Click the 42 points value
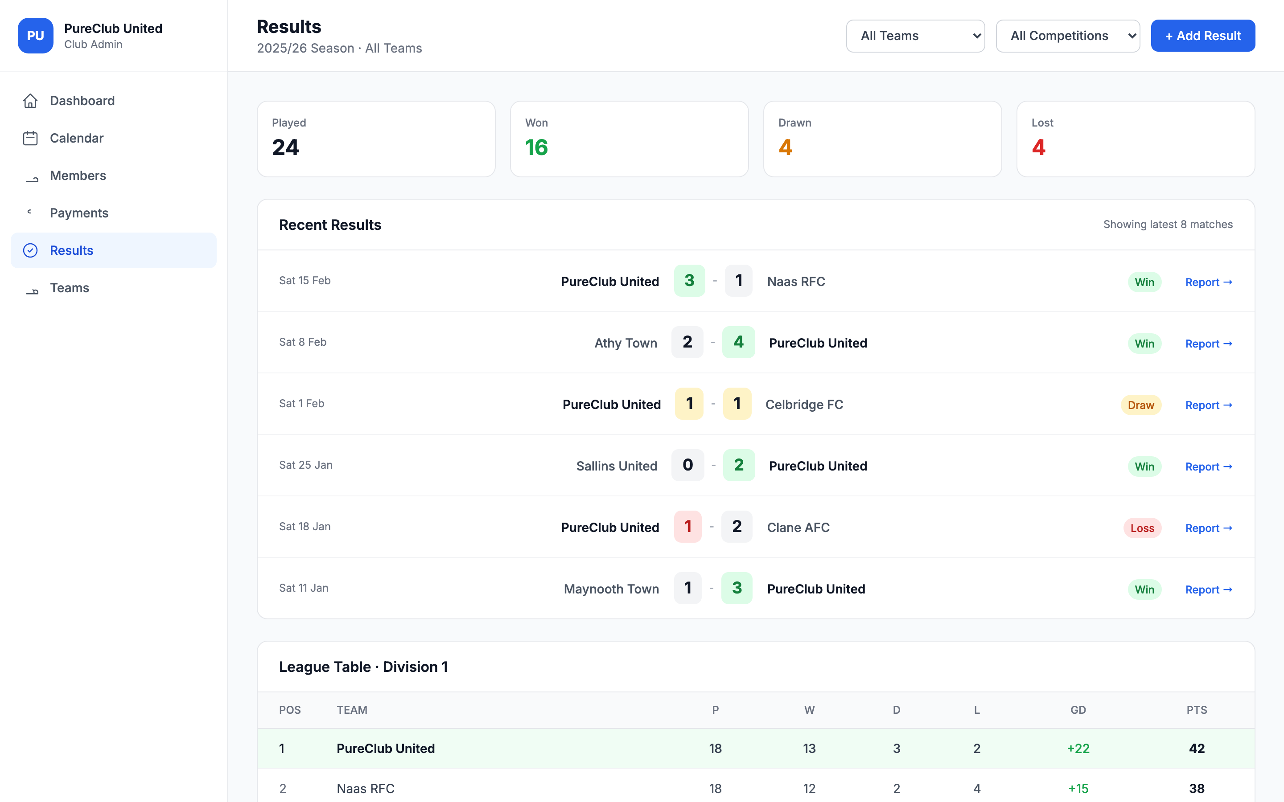 [1197, 749]
